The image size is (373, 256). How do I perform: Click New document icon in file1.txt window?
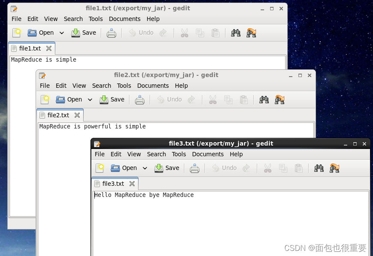click(x=17, y=33)
